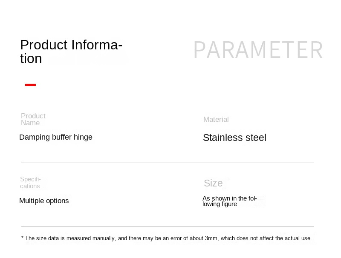The image size is (341, 258).
Task: Select the word "Damping"
Action: click(35, 137)
